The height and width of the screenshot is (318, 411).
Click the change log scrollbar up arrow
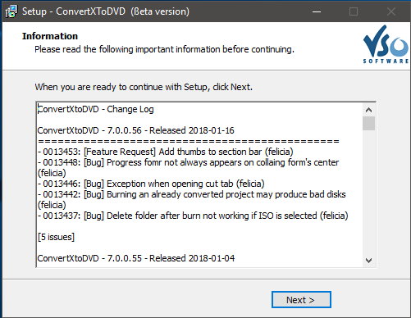pyautogui.click(x=368, y=110)
